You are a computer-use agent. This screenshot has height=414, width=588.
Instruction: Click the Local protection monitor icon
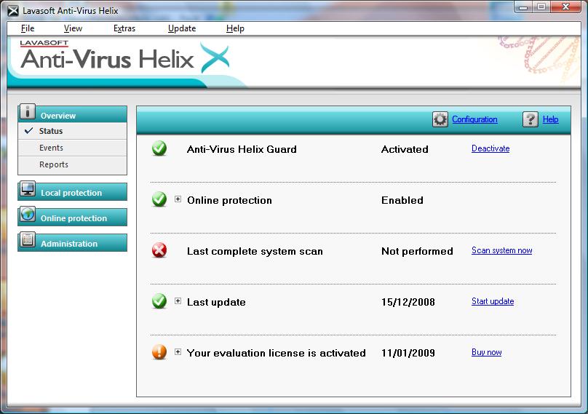28,190
